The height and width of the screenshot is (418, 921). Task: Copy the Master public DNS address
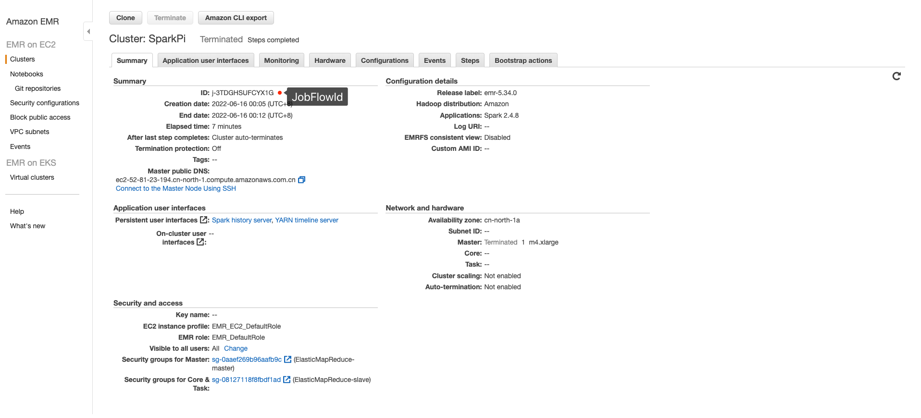pyautogui.click(x=301, y=180)
